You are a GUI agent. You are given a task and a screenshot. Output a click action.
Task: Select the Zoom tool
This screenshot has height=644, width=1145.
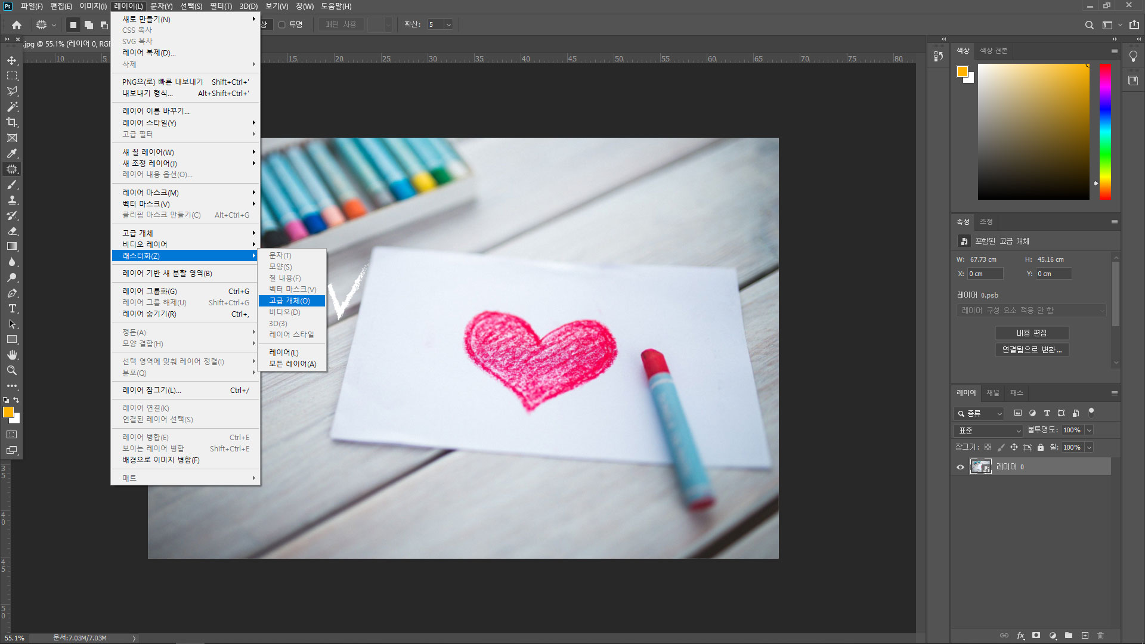(x=12, y=370)
